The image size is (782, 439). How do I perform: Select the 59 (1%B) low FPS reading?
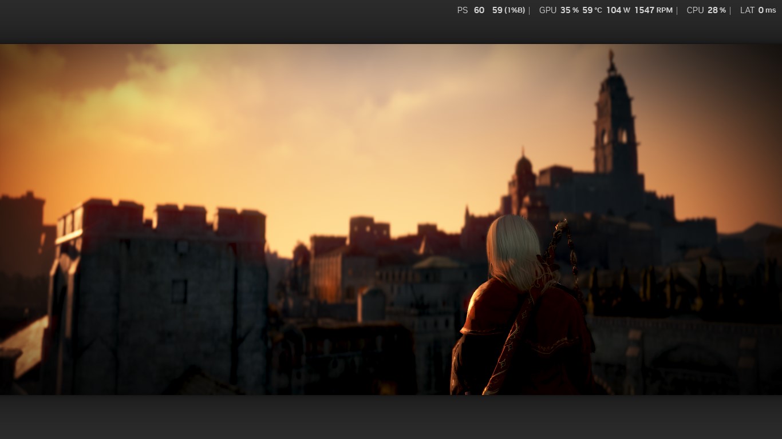click(x=508, y=10)
